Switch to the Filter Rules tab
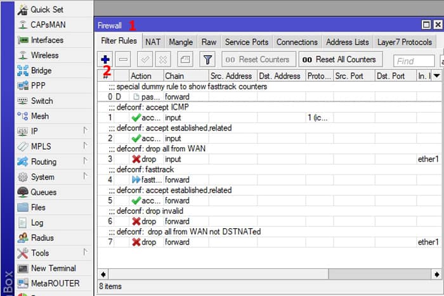The image size is (444, 296). (119, 41)
